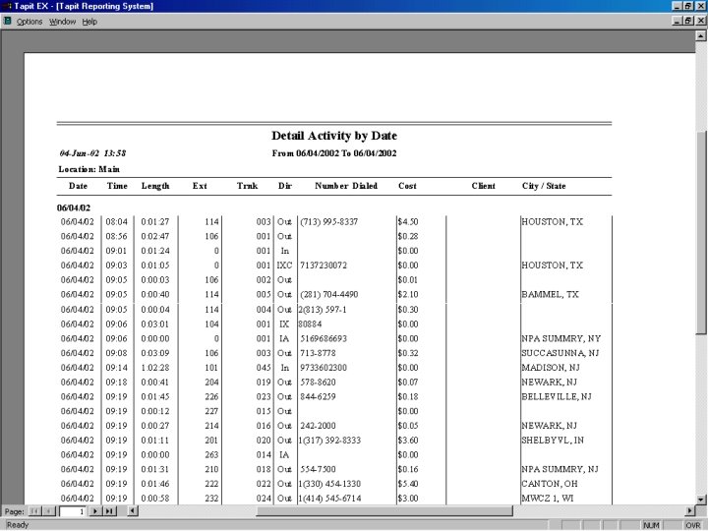The width and height of the screenshot is (708, 531).
Task: Open the Options menu
Action: 29,22
